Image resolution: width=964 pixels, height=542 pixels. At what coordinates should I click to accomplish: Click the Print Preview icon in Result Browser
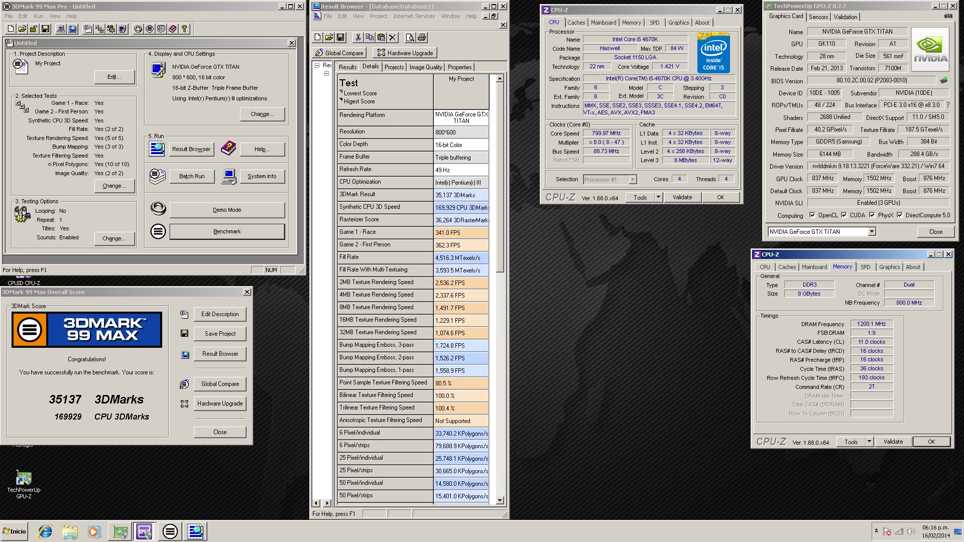tap(410, 38)
